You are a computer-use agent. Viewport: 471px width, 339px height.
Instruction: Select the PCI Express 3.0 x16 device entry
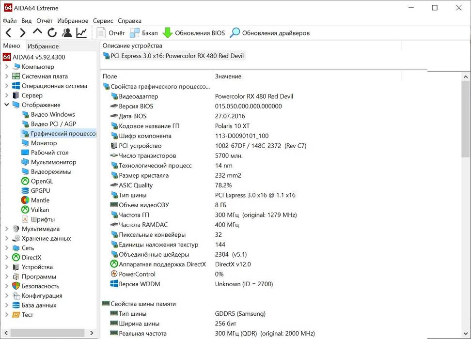(x=173, y=56)
